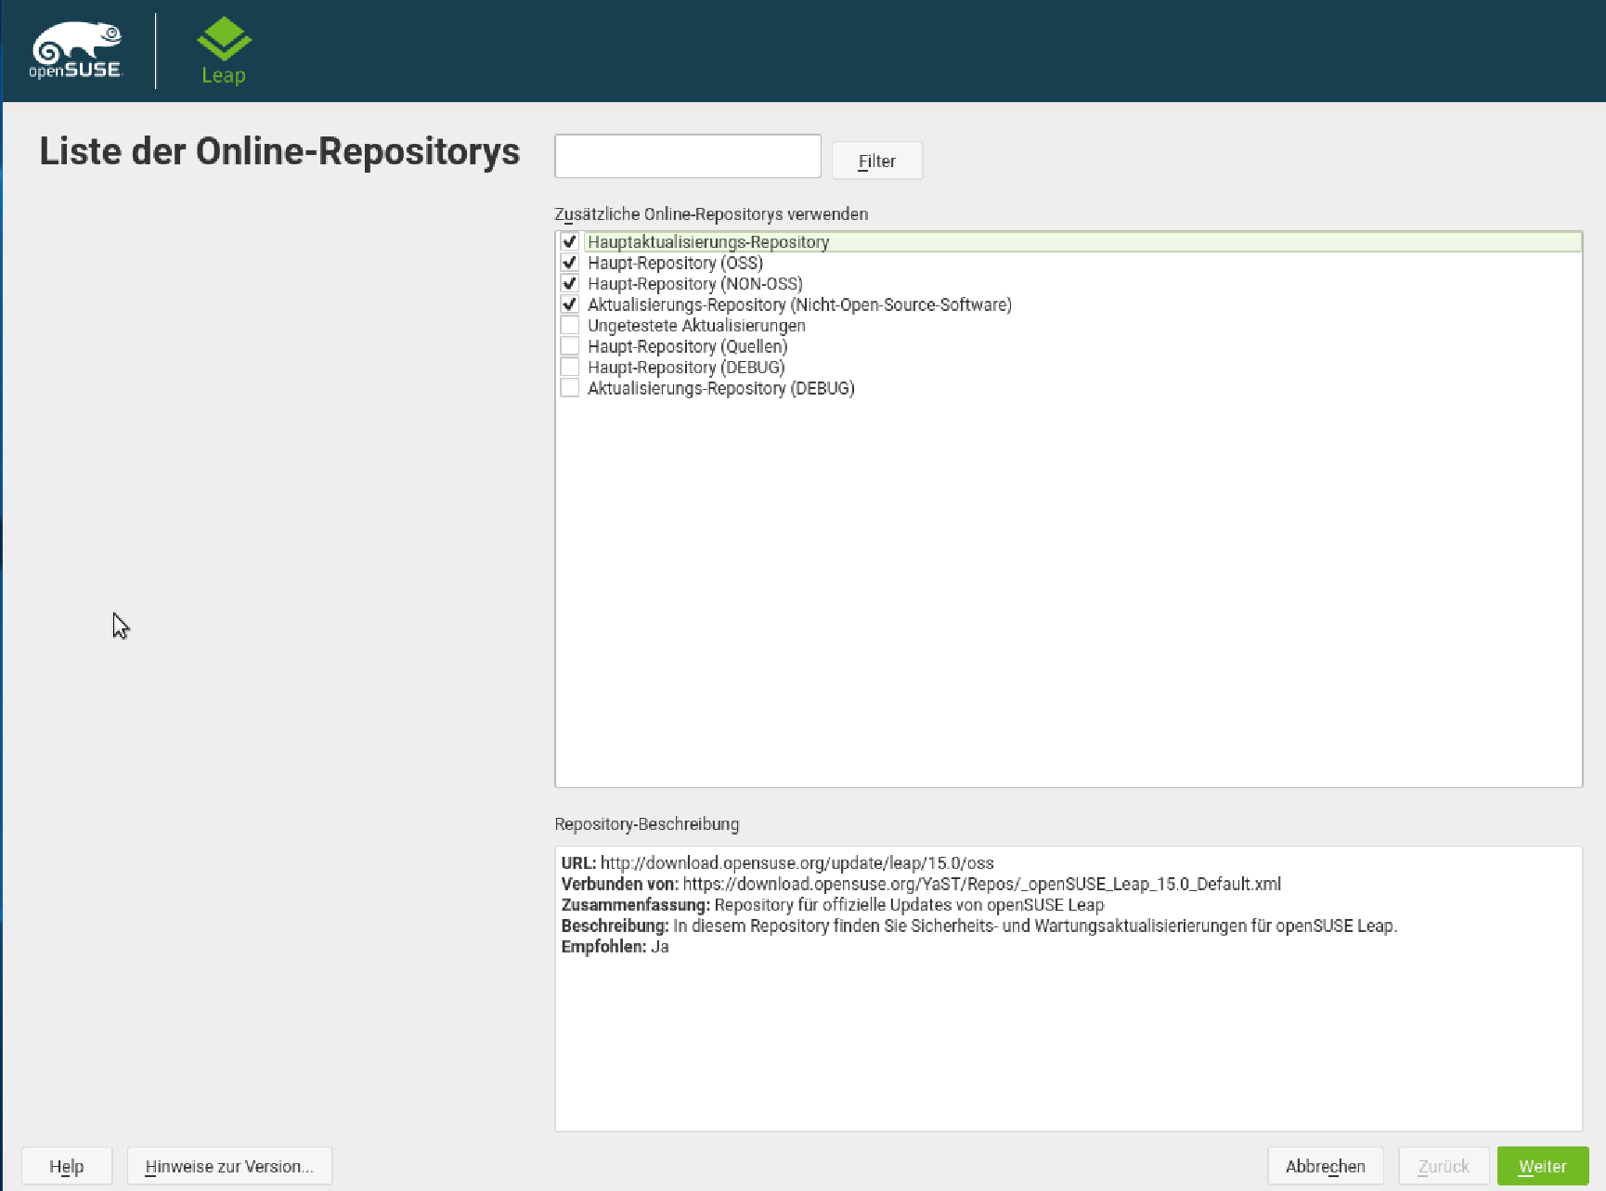Open the Help button
Image resolution: width=1606 pixels, height=1191 pixels.
67,1166
